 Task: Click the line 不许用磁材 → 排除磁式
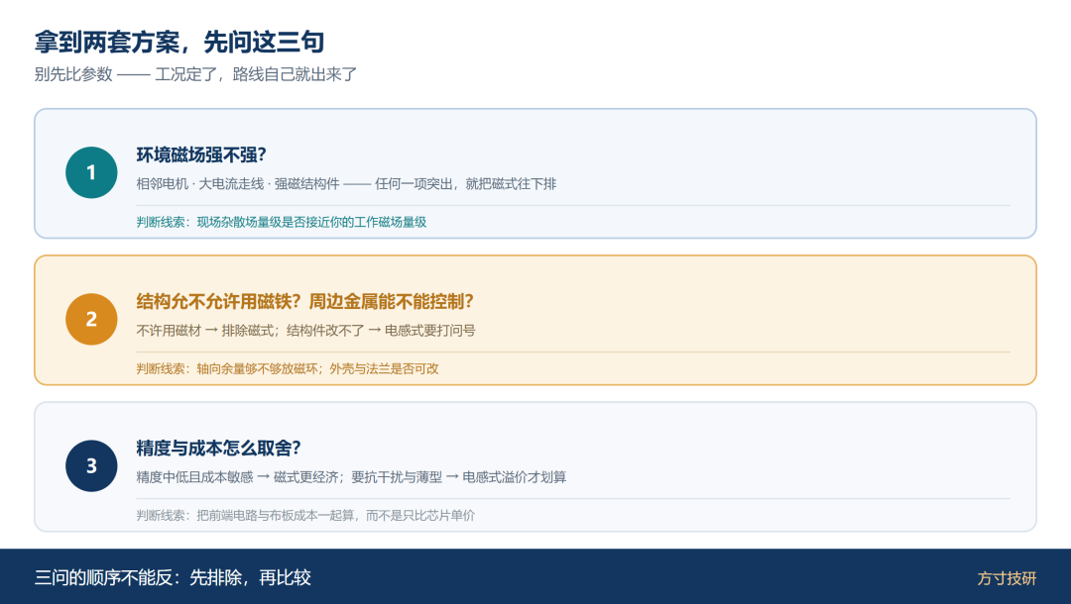[x=306, y=331]
